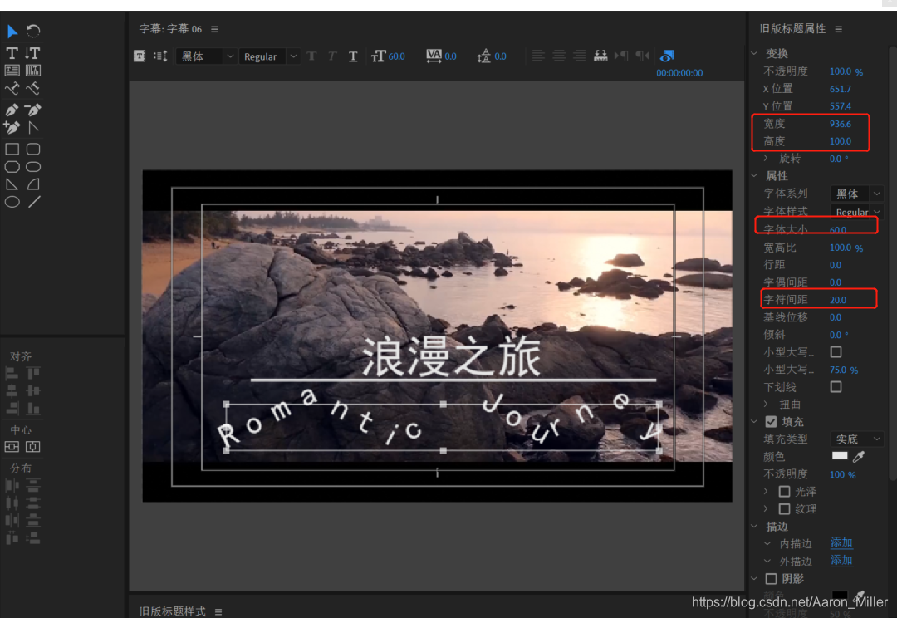Image resolution: width=897 pixels, height=618 pixels.
Task: Select the Rotation tool
Action: (x=33, y=31)
